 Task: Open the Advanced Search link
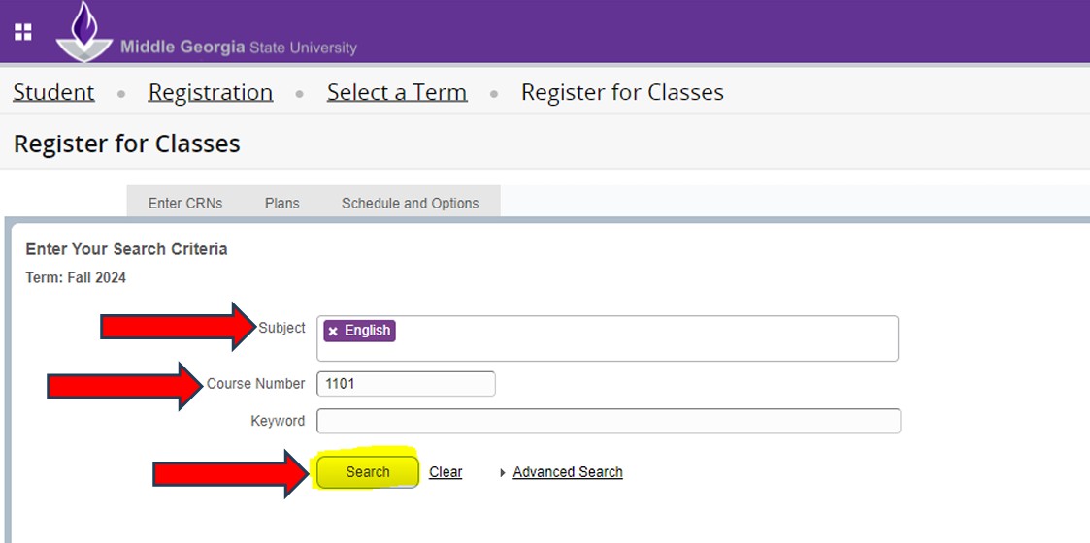(x=568, y=472)
